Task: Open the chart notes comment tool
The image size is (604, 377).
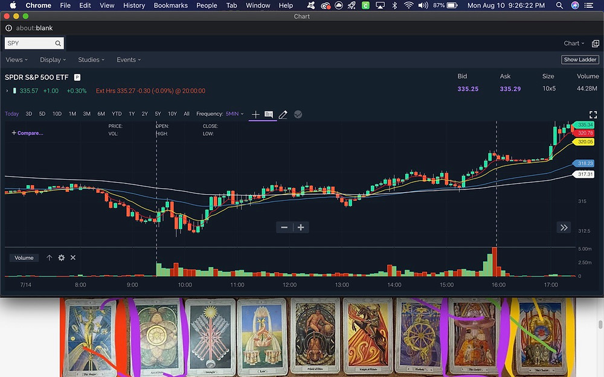Action: [x=269, y=114]
